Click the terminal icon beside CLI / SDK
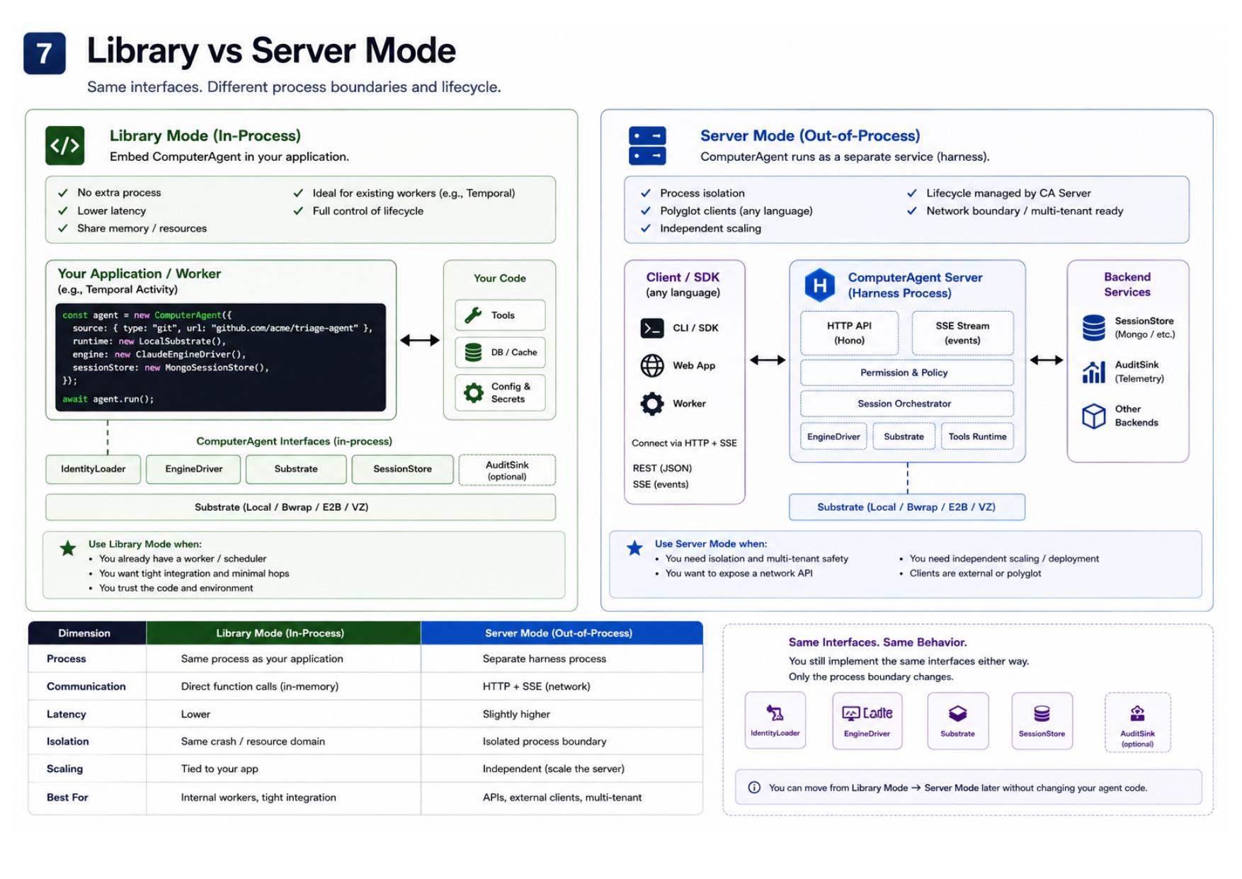Screen dimensions: 1242x879 (652, 328)
